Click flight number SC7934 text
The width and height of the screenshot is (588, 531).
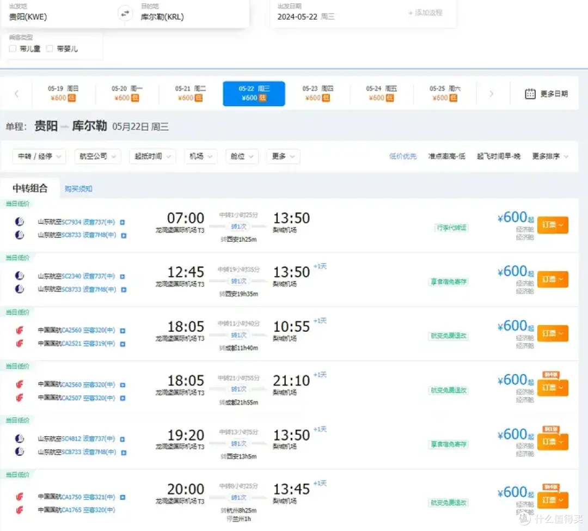point(71,222)
